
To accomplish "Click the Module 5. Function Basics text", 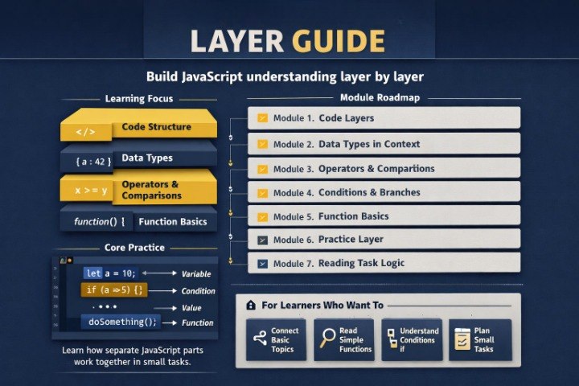I will coord(331,216).
